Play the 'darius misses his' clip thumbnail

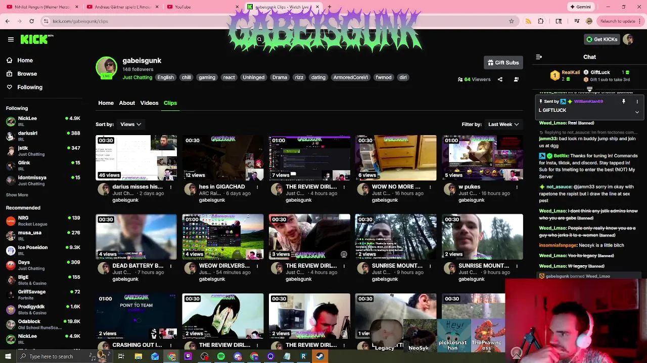[x=136, y=157]
